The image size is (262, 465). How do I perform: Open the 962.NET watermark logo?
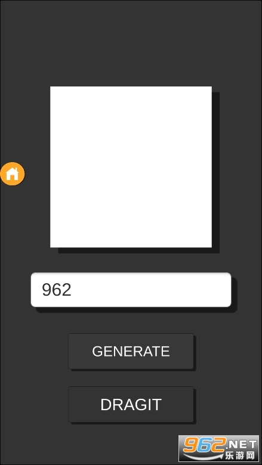pos(218,448)
